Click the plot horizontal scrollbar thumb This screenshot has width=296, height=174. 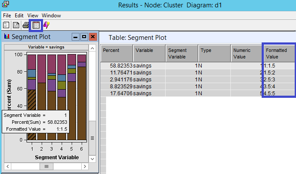tap(47, 166)
